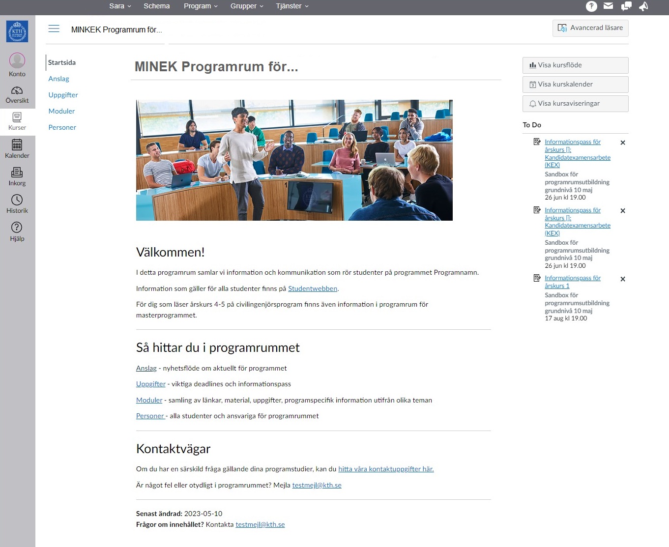This screenshot has width=669, height=547.
Task: Open the Hjälp help icon in sidebar
Action: [17, 228]
